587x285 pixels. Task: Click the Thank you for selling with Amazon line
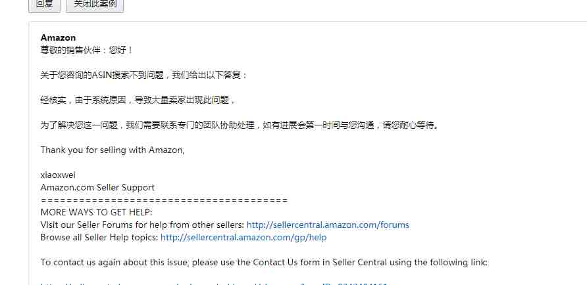click(113, 150)
